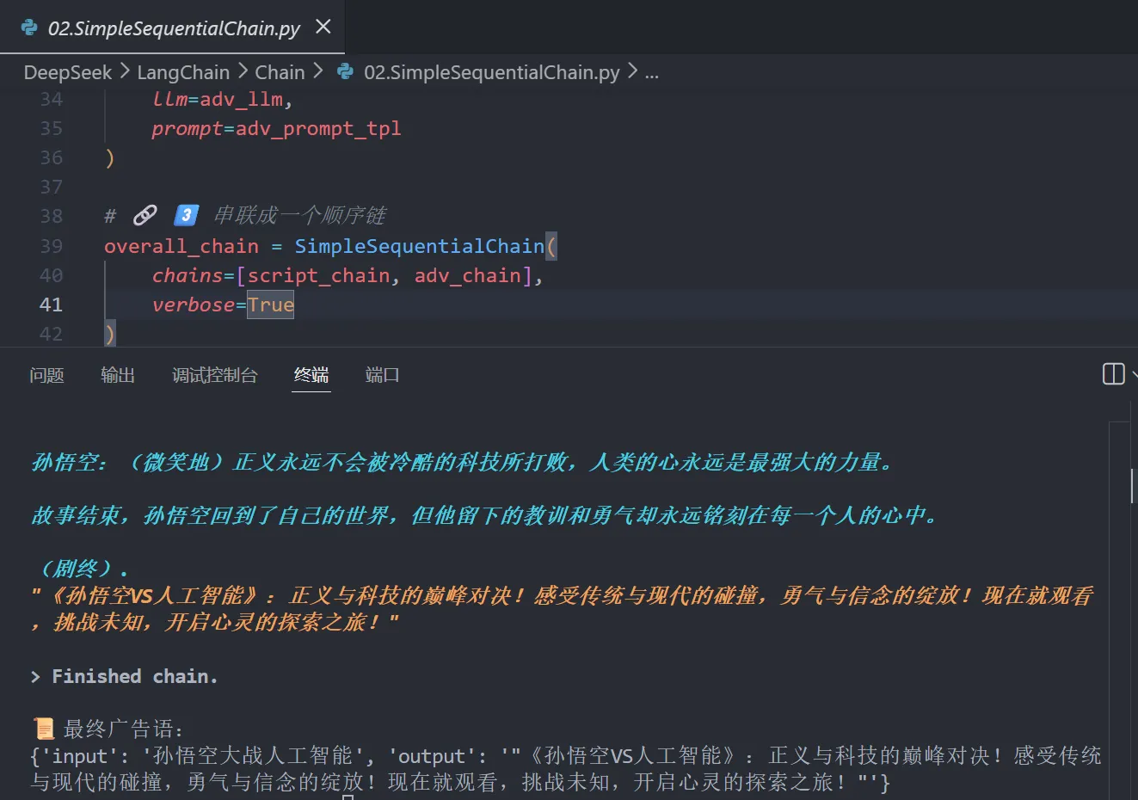Click line number 41 in the gutter

[51, 305]
